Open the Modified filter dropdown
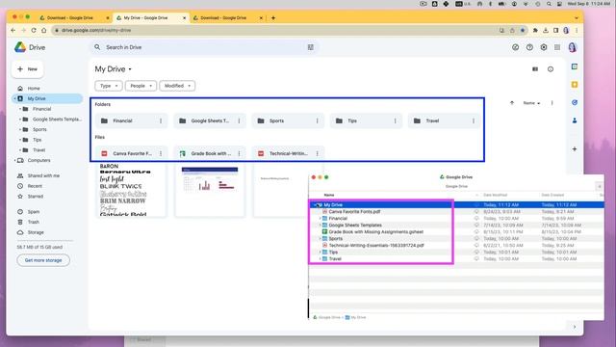This screenshot has width=616, height=347. 177,86
